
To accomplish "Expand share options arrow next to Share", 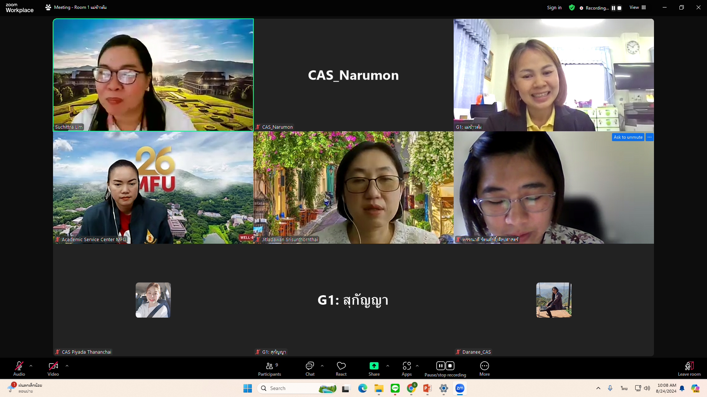I will pyautogui.click(x=388, y=366).
